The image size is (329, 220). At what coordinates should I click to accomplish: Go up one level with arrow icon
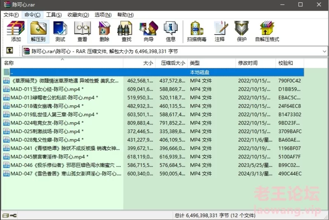[x=9, y=50]
